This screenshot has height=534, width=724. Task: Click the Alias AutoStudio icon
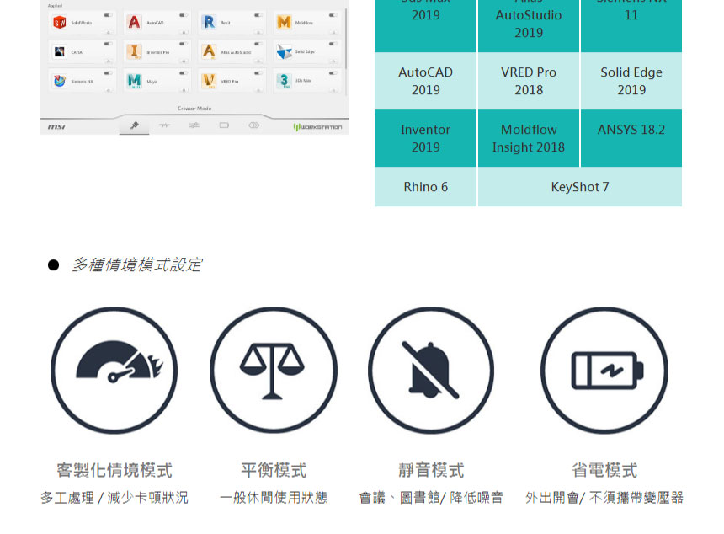point(209,51)
